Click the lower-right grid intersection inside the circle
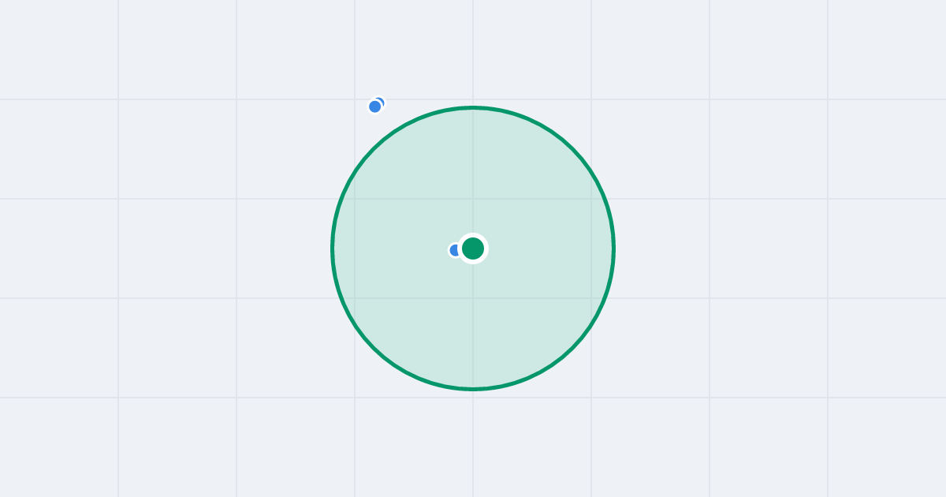 pos(591,298)
